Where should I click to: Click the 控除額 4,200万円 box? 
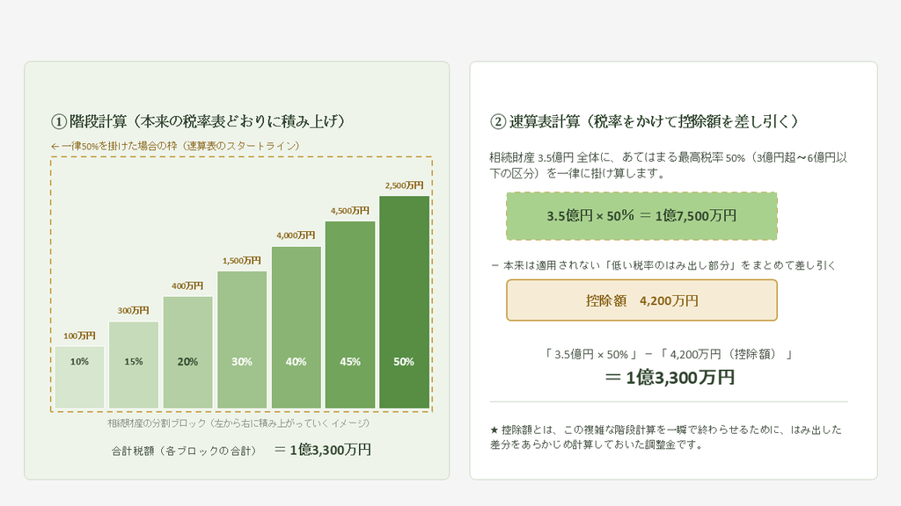click(641, 300)
